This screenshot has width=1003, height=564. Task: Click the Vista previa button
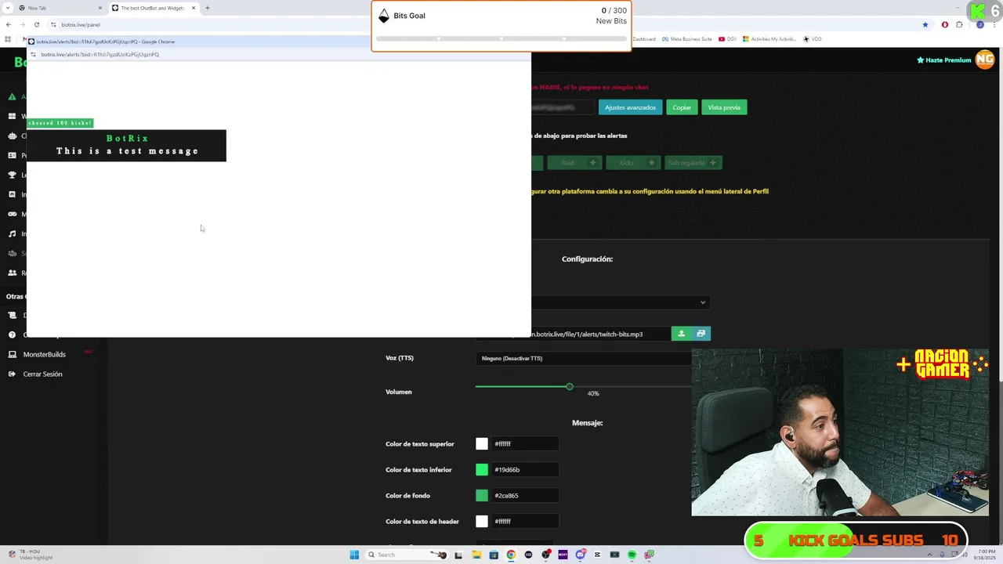point(724,107)
